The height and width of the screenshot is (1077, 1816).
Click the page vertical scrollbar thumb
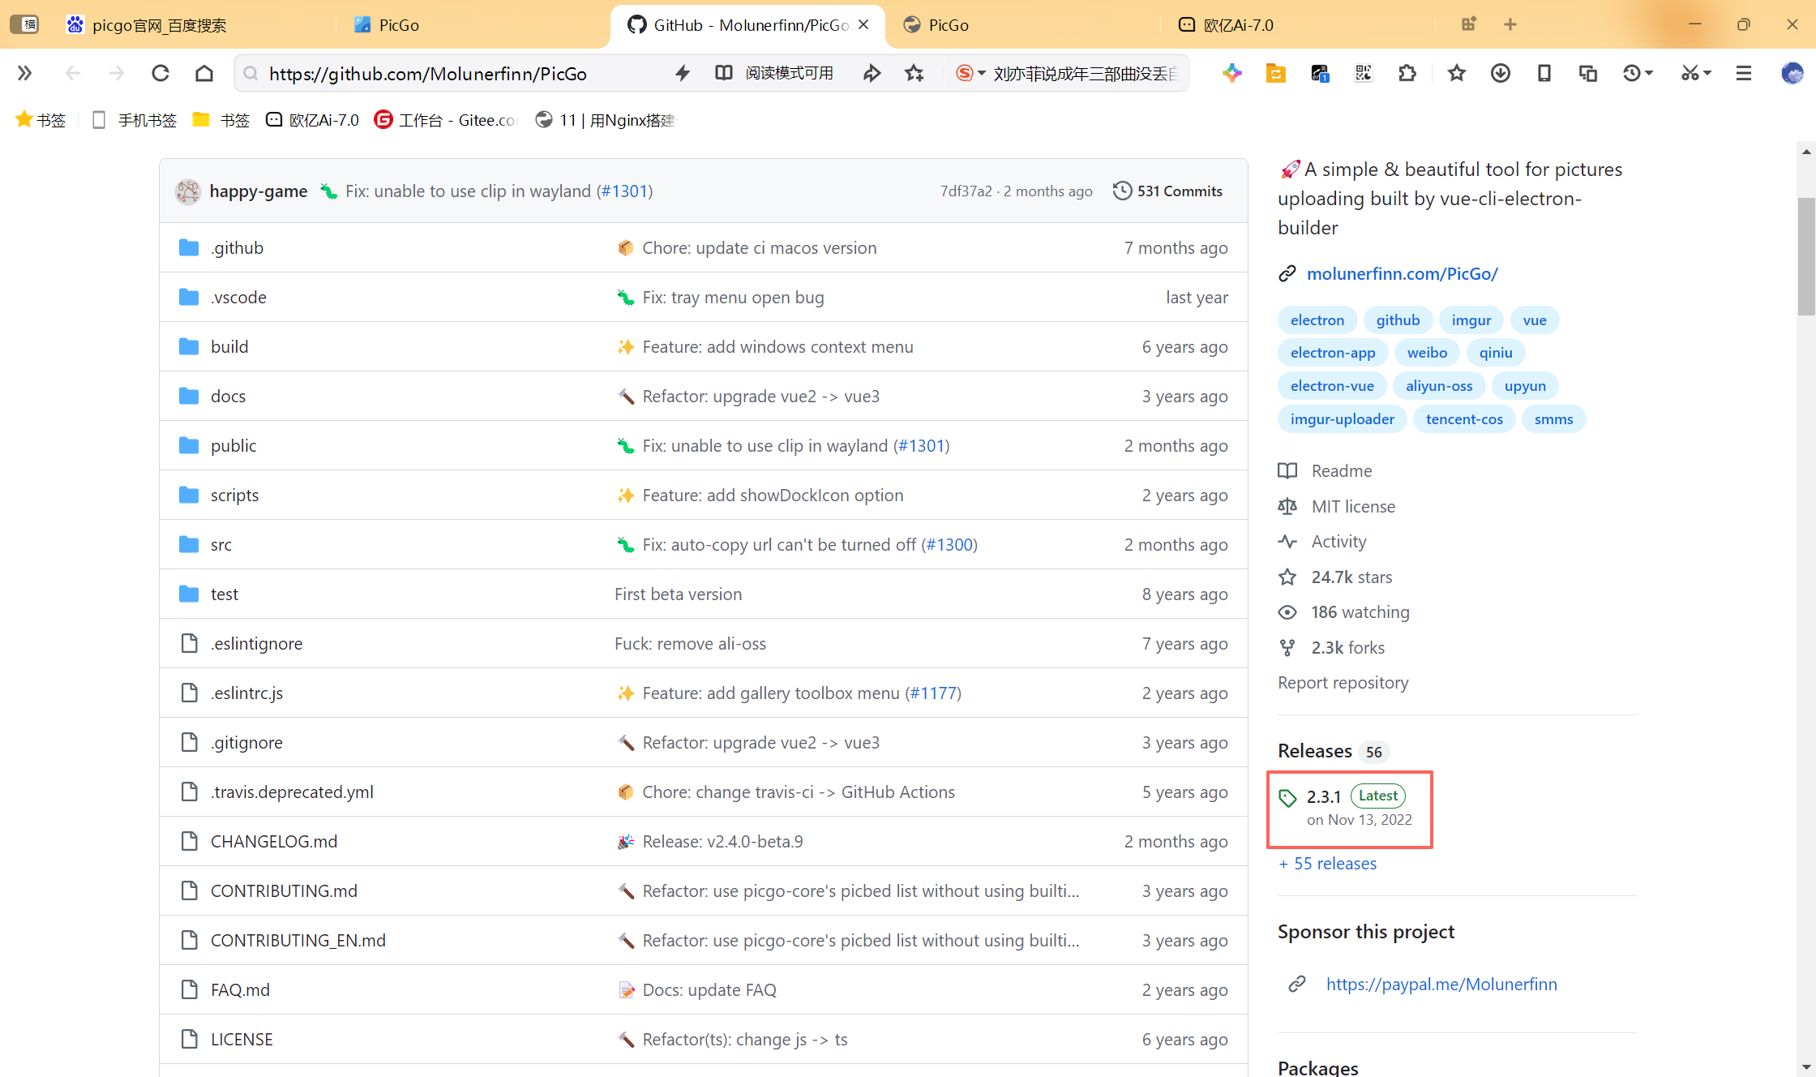[x=1805, y=255]
